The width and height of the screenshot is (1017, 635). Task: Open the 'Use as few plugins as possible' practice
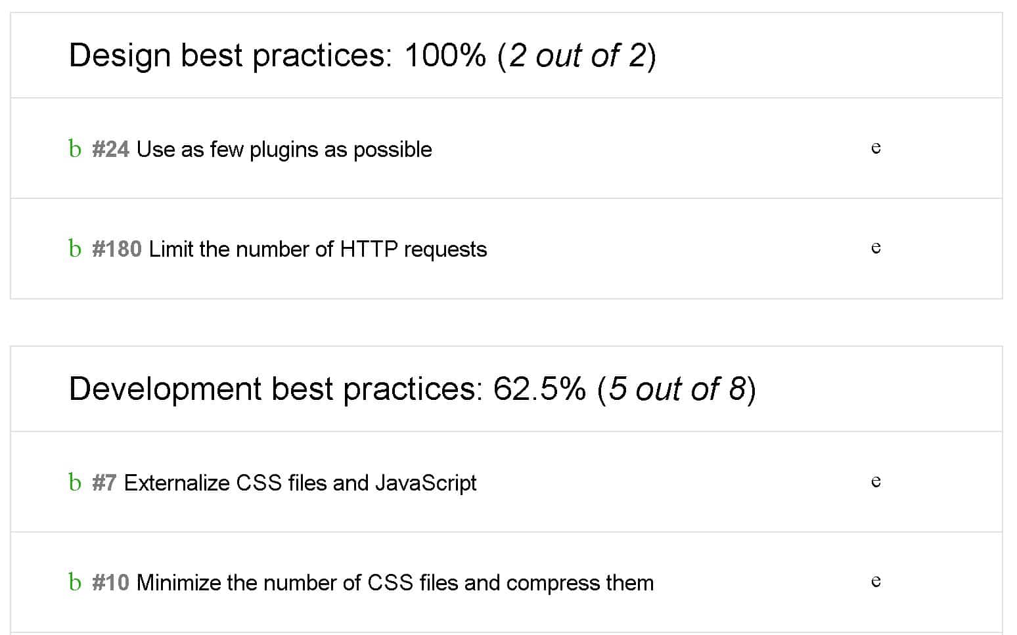[x=284, y=150]
